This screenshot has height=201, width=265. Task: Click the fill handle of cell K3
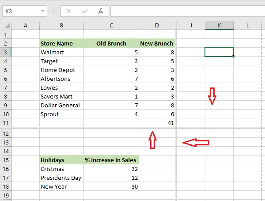[x=233, y=56]
